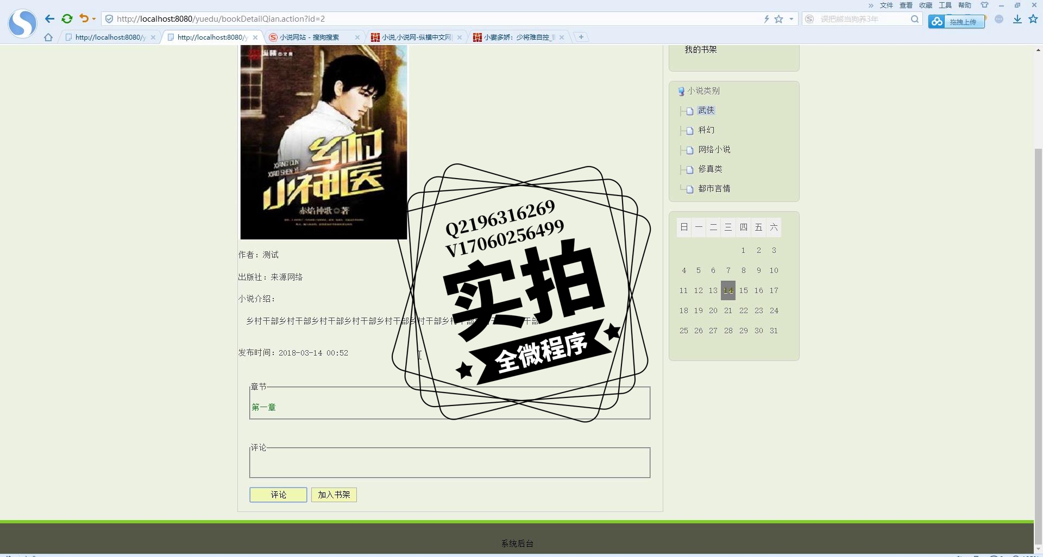Screen dimensions: 1043x557
Task: Open the 系统后台 footer link
Action: point(517,543)
